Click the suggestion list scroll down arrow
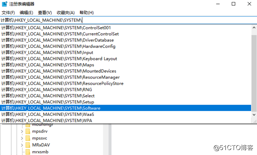Image resolution: width=257 pixels, height=155 pixels. 254,115
